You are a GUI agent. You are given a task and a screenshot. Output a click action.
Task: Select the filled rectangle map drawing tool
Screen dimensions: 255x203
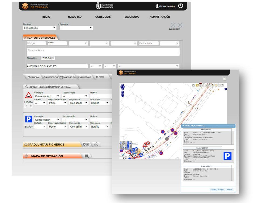coord(216,85)
